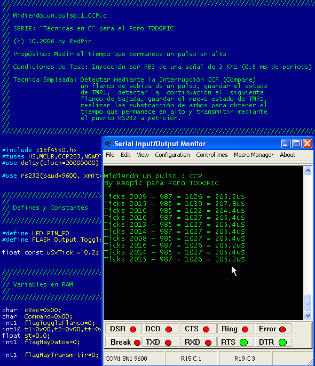The width and height of the screenshot is (315, 366).
Task: Click the Serial Monitor title bar app icon
Action: 108,144
